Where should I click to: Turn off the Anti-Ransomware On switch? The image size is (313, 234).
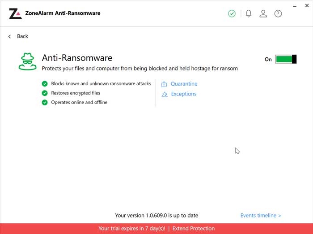286,59
